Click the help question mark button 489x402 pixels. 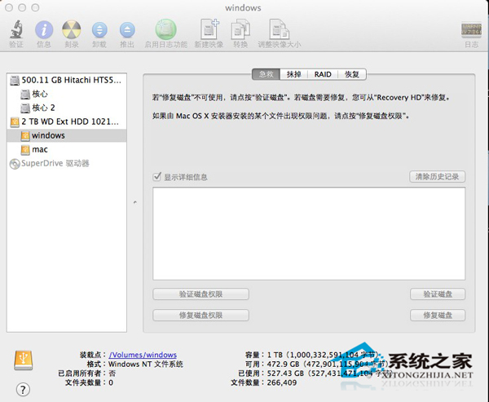[23, 389]
